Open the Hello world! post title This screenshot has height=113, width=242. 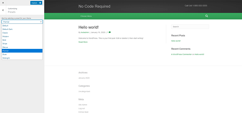[89, 27]
